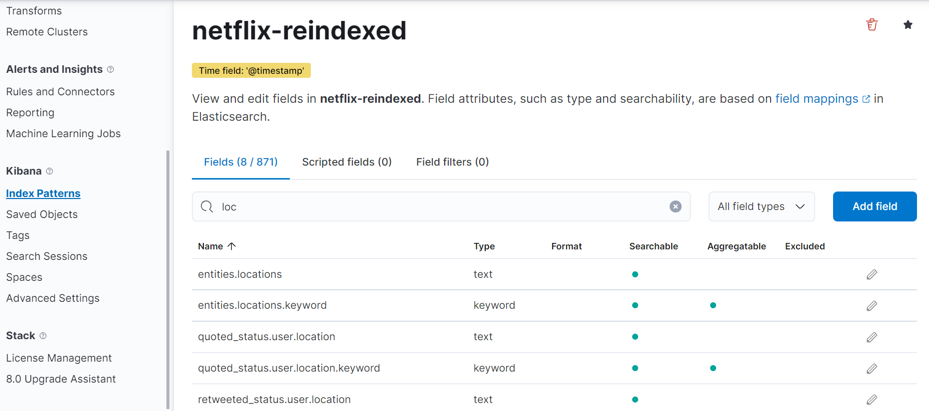Select the Fields tab
Image resolution: width=929 pixels, height=411 pixels.
[x=240, y=162]
